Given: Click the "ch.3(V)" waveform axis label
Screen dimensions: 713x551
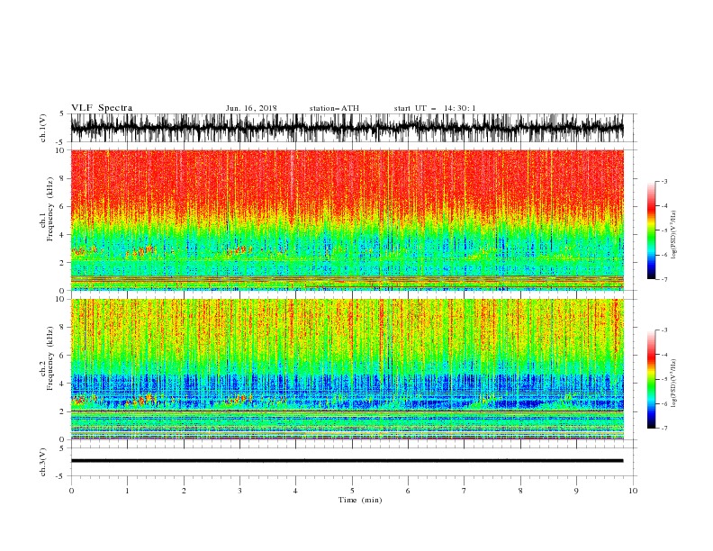Looking at the screenshot, I should tap(43, 462).
